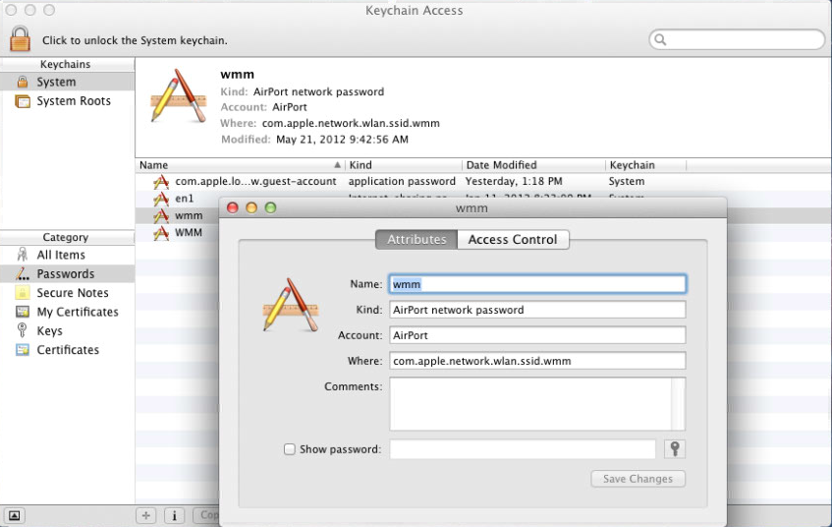The height and width of the screenshot is (527, 832).
Task: Click the info (i) button
Action: pyautogui.click(x=174, y=515)
